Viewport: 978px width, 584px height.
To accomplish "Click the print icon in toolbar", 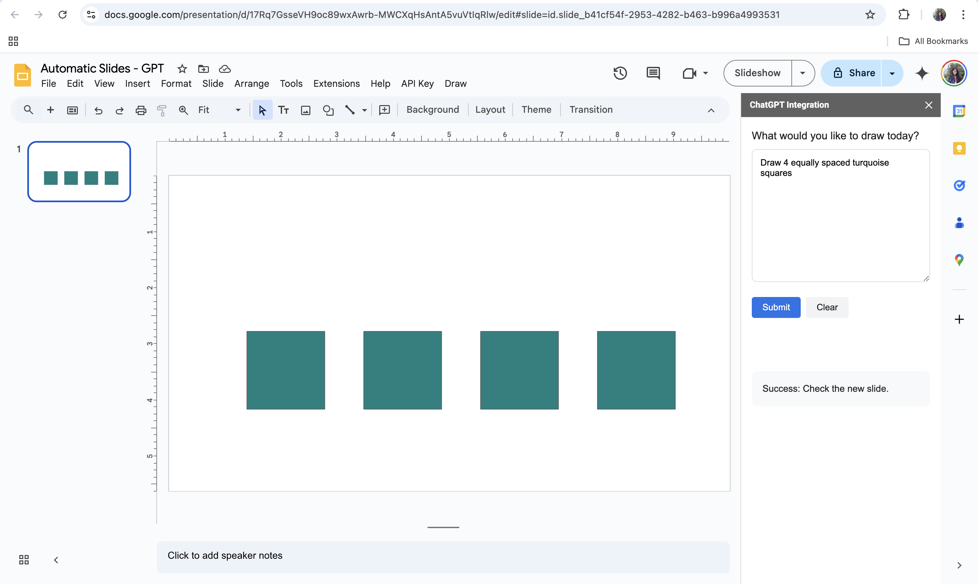I will [x=140, y=110].
